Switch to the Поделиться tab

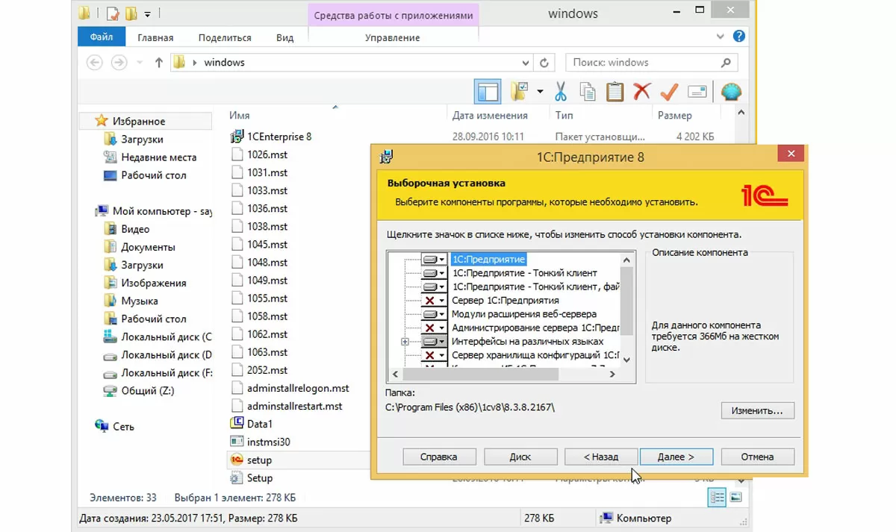pyautogui.click(x=226, y=37)
